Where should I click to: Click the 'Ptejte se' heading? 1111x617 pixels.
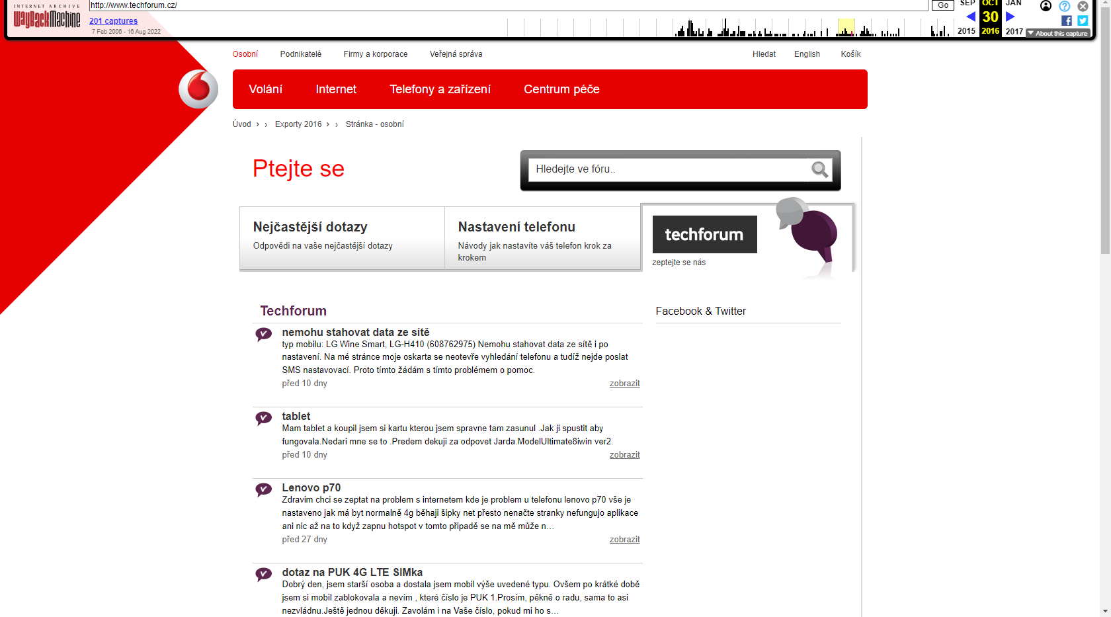click(x=298, y=169)
